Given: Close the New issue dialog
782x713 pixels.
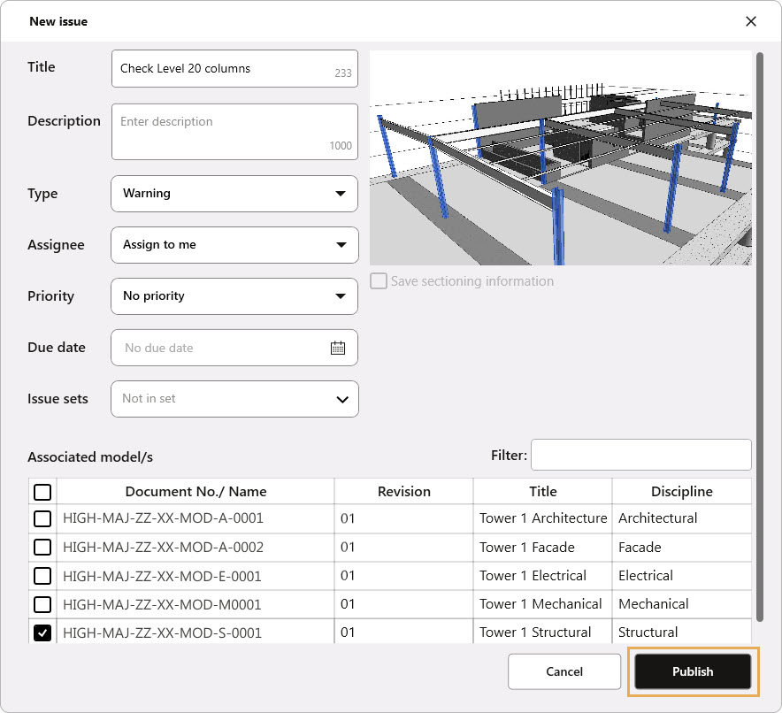Looking at the screenshot, I should click(x=750, y=21).
